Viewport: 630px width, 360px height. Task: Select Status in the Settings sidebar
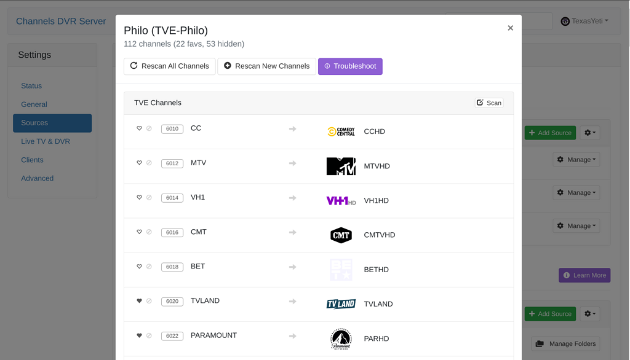(31, 85)
